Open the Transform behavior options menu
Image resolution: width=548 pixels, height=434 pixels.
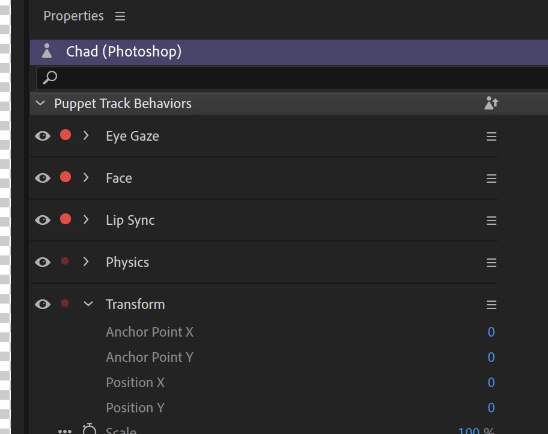point(492,305)
